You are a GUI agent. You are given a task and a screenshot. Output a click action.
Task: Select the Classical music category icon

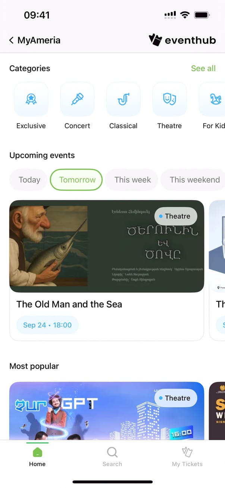coord(124,99)
